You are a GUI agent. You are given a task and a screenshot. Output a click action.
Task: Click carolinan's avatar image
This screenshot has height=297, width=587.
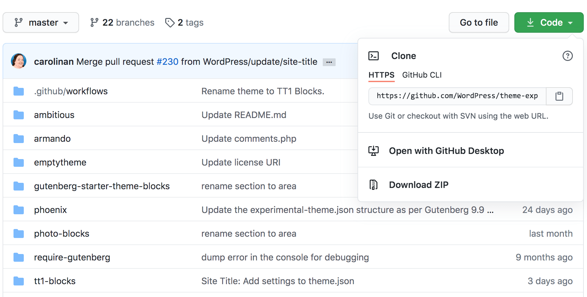point(19,61)
